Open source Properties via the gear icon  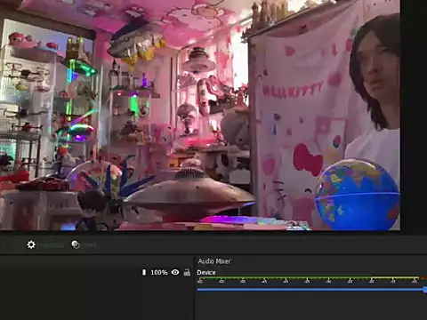click(x=31, y=244)
